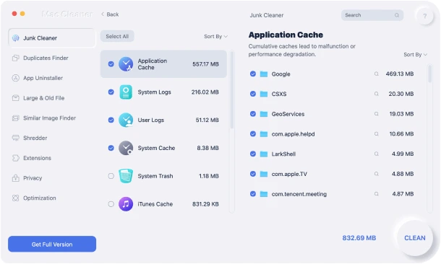Open help via the question mark icon
441x264 pixels.
[x=424, y=16]
